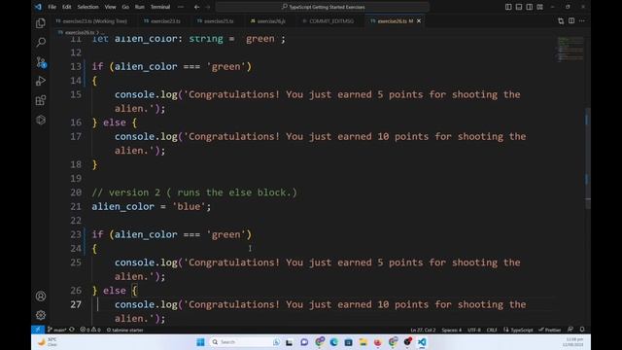Open the errors and warnings counter
The image size is (622, 350).
pos(90,330)
